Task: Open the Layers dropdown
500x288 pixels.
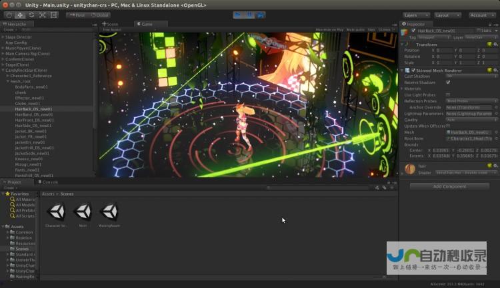Action: [x=416, y=15]
